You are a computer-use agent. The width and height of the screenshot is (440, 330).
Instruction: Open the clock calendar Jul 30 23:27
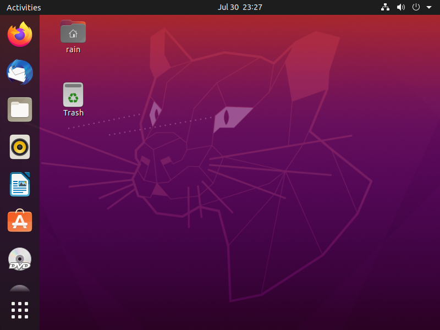click(x=240, y=7)
